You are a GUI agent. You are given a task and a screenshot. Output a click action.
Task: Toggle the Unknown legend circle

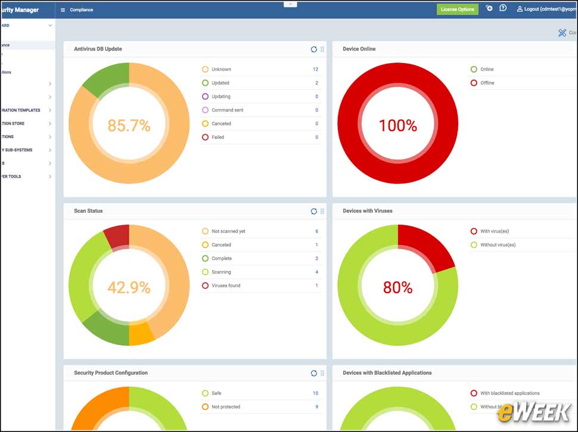(206, 69)
